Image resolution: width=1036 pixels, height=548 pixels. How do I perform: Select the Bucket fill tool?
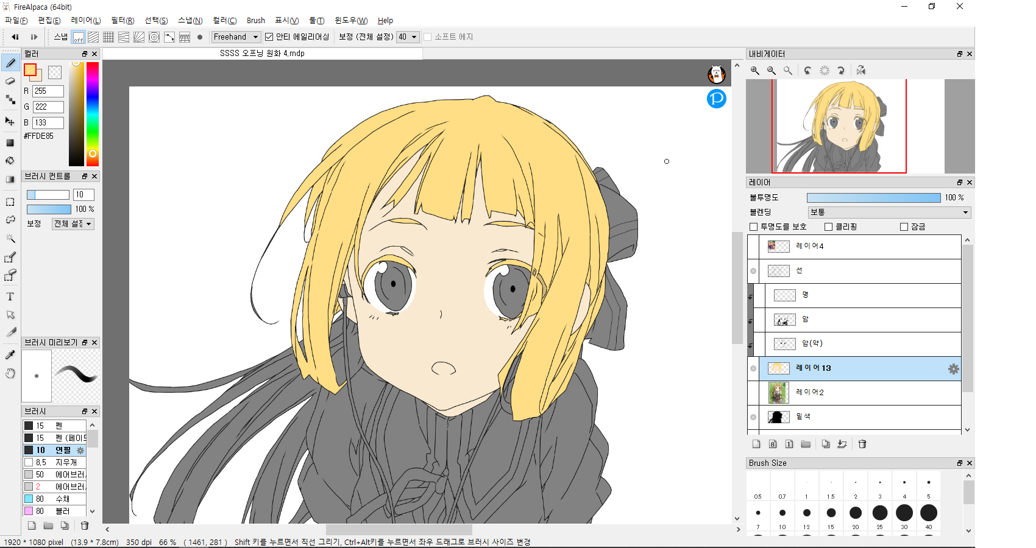coord(10,161)
